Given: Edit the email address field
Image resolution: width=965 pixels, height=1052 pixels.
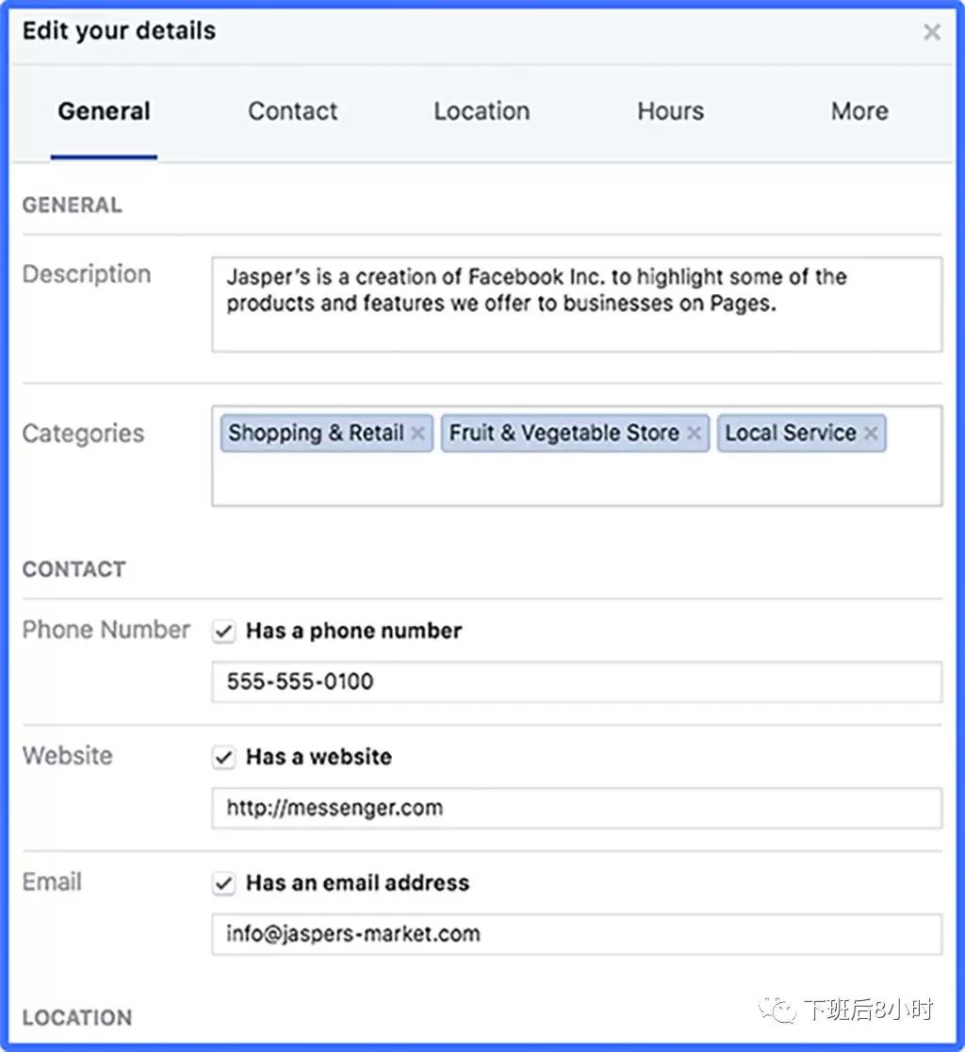Looking at the screenshot, I should click(x=576, y=934).
